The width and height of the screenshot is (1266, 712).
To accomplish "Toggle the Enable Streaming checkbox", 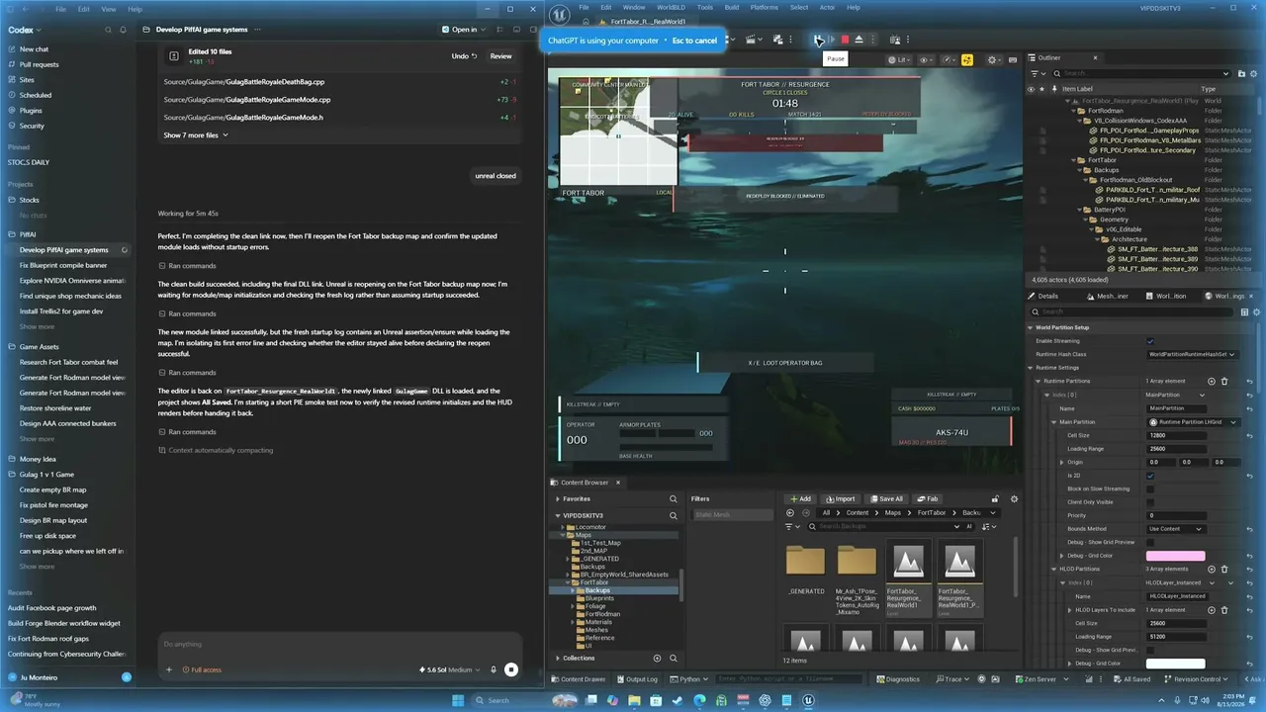I will point(1150,341).
